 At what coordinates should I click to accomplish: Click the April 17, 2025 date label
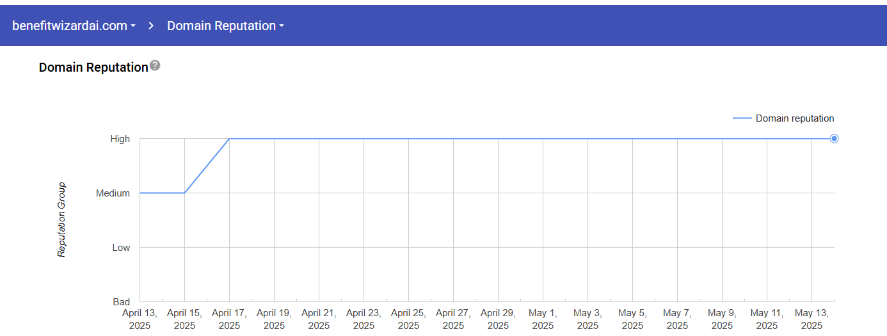pyautogui.click(x=229, y=319)
